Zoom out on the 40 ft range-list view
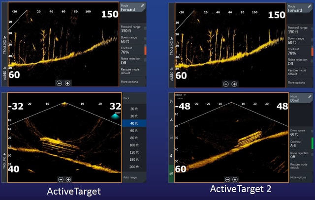Screen dimensions: 315x200 (61, 179)
